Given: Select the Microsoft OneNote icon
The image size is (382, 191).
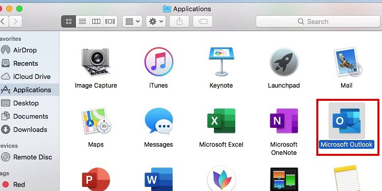Looking at the screenshot, I should click(284, 121).
